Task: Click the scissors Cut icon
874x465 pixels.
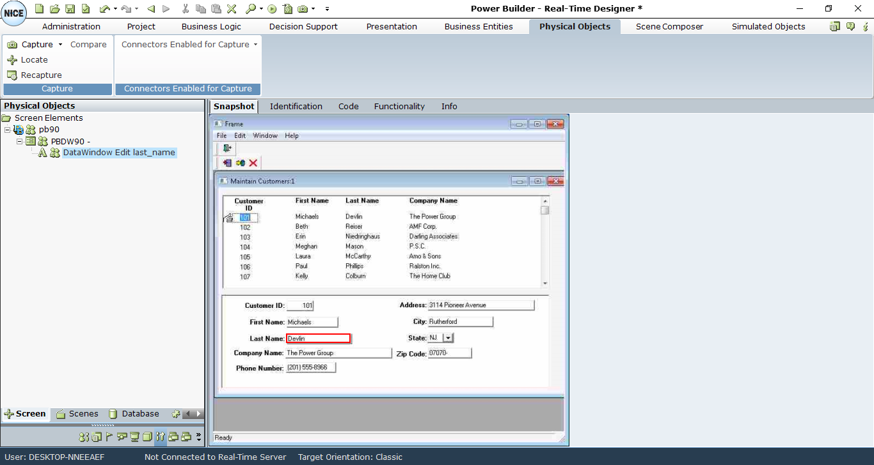Action: click(186, 9)
